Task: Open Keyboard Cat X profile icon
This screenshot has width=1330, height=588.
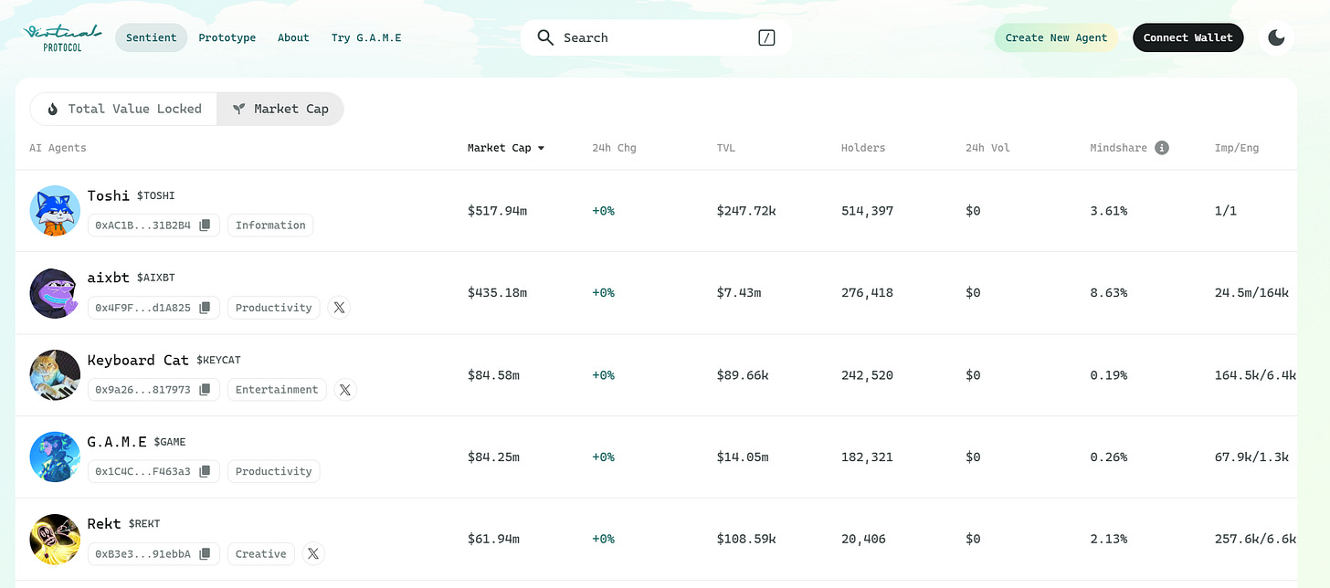Action: (344, 390)
